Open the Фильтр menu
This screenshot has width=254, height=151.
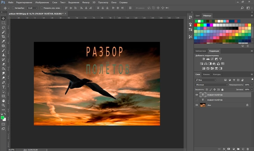tap(86, 2)
